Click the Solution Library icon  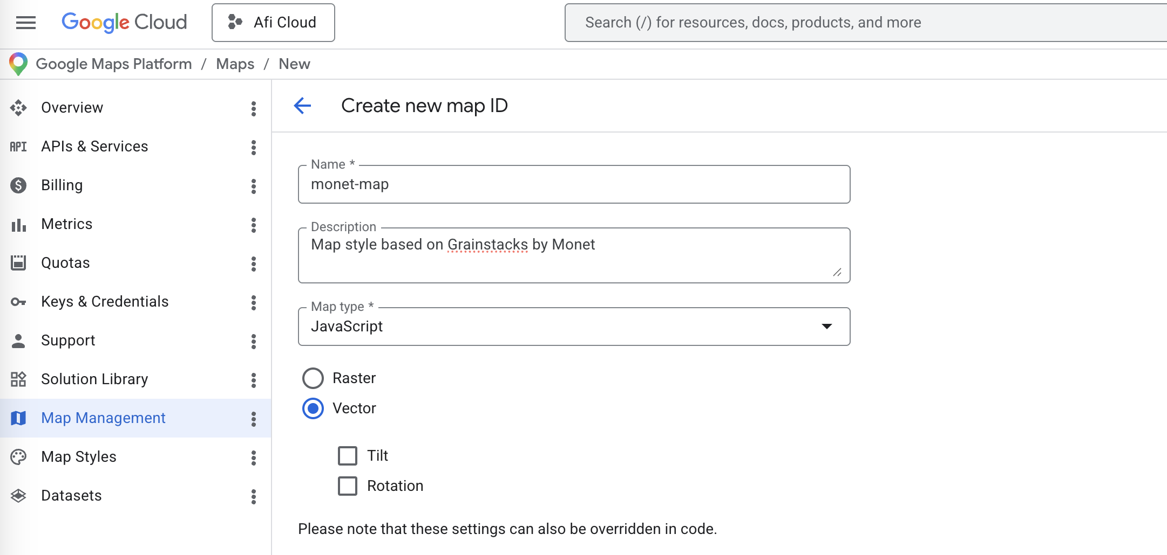click(x=18, y=379)
